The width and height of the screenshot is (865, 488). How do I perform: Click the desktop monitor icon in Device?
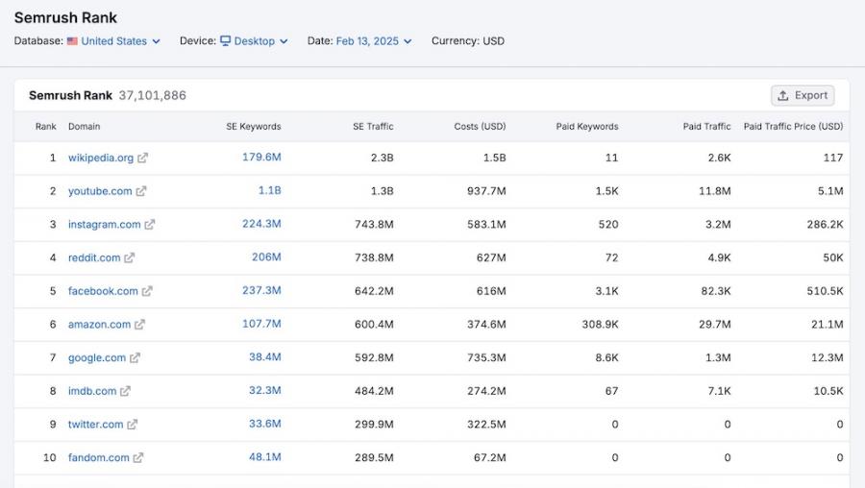225,40
